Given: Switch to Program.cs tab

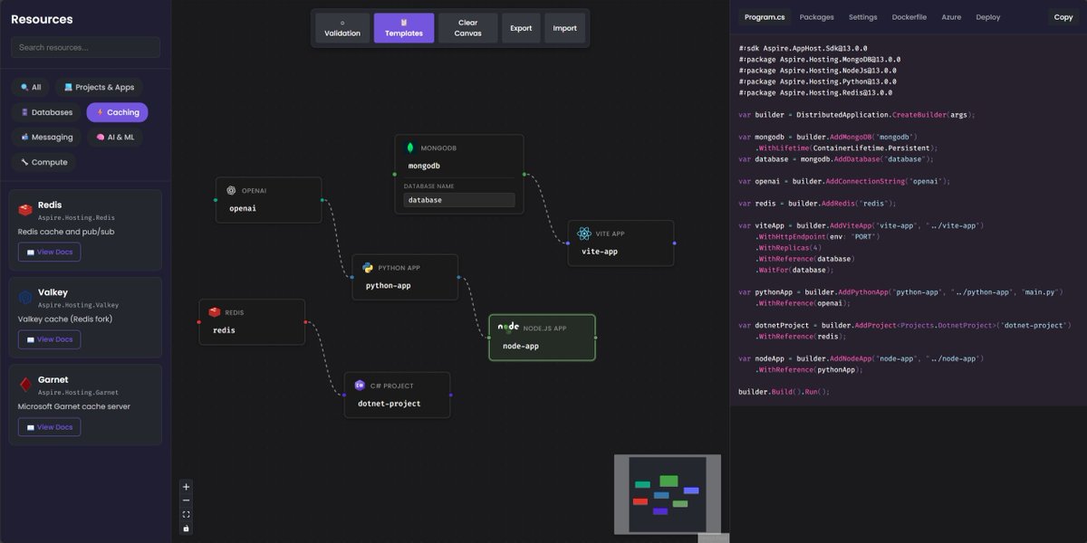Looking at the screenshot, I should click(x=765, y=17).
